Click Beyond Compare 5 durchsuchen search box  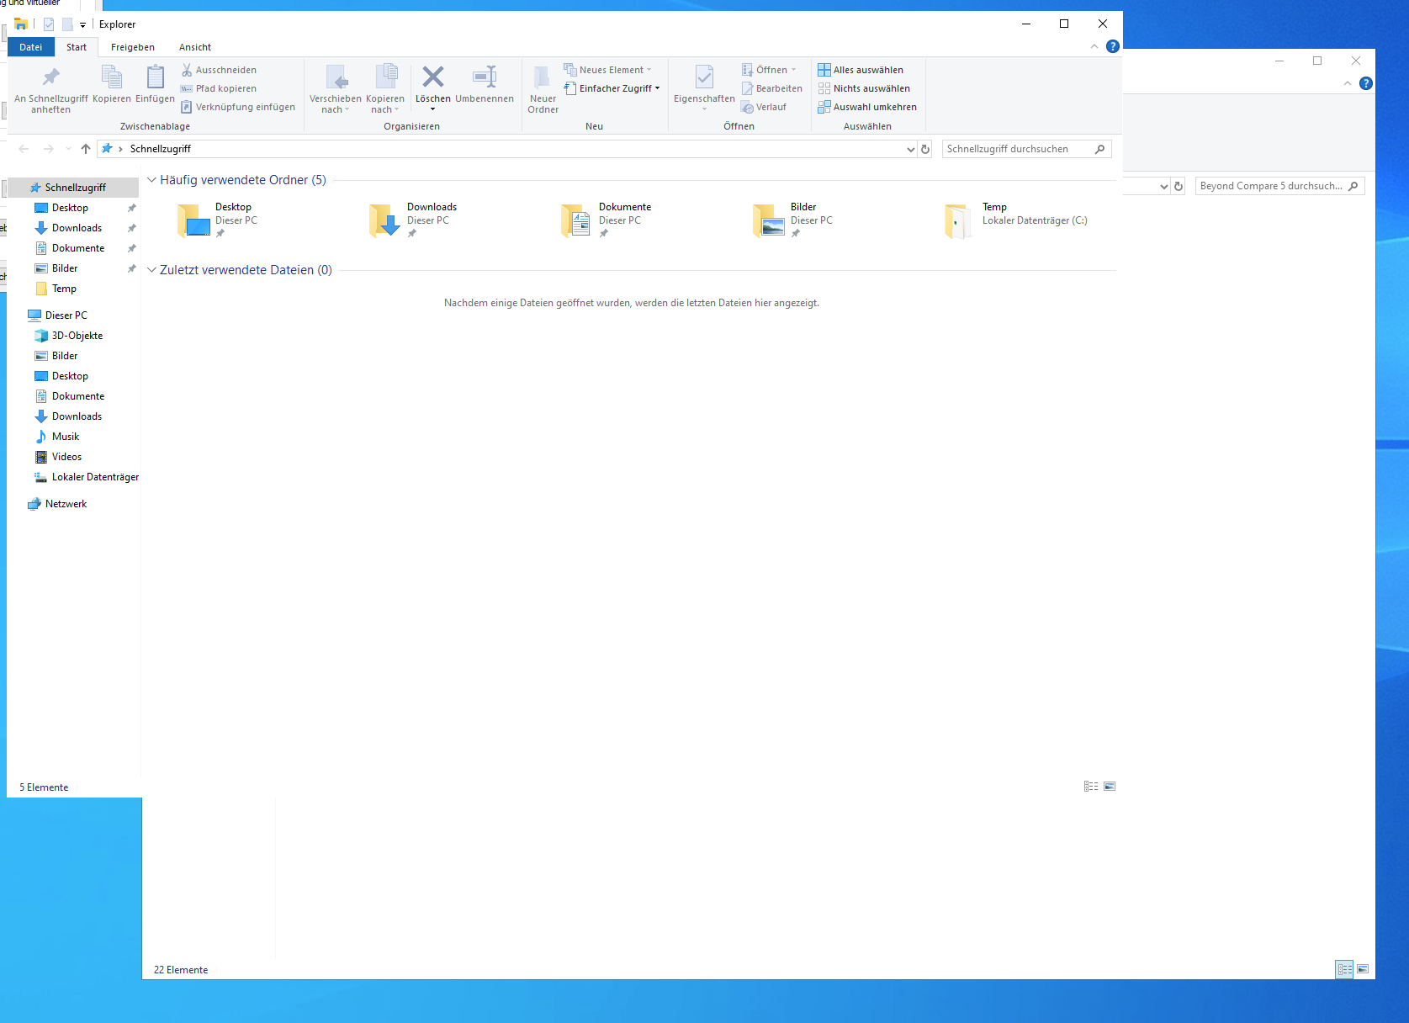click(1279, 186)
